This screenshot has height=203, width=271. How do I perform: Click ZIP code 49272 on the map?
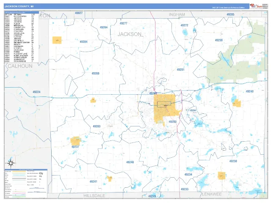point(184,25)
